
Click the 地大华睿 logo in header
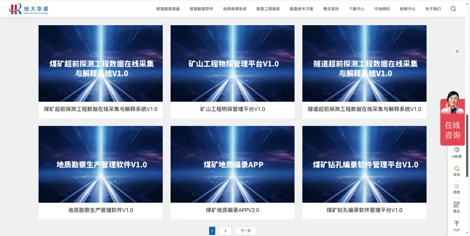(28, 9)
